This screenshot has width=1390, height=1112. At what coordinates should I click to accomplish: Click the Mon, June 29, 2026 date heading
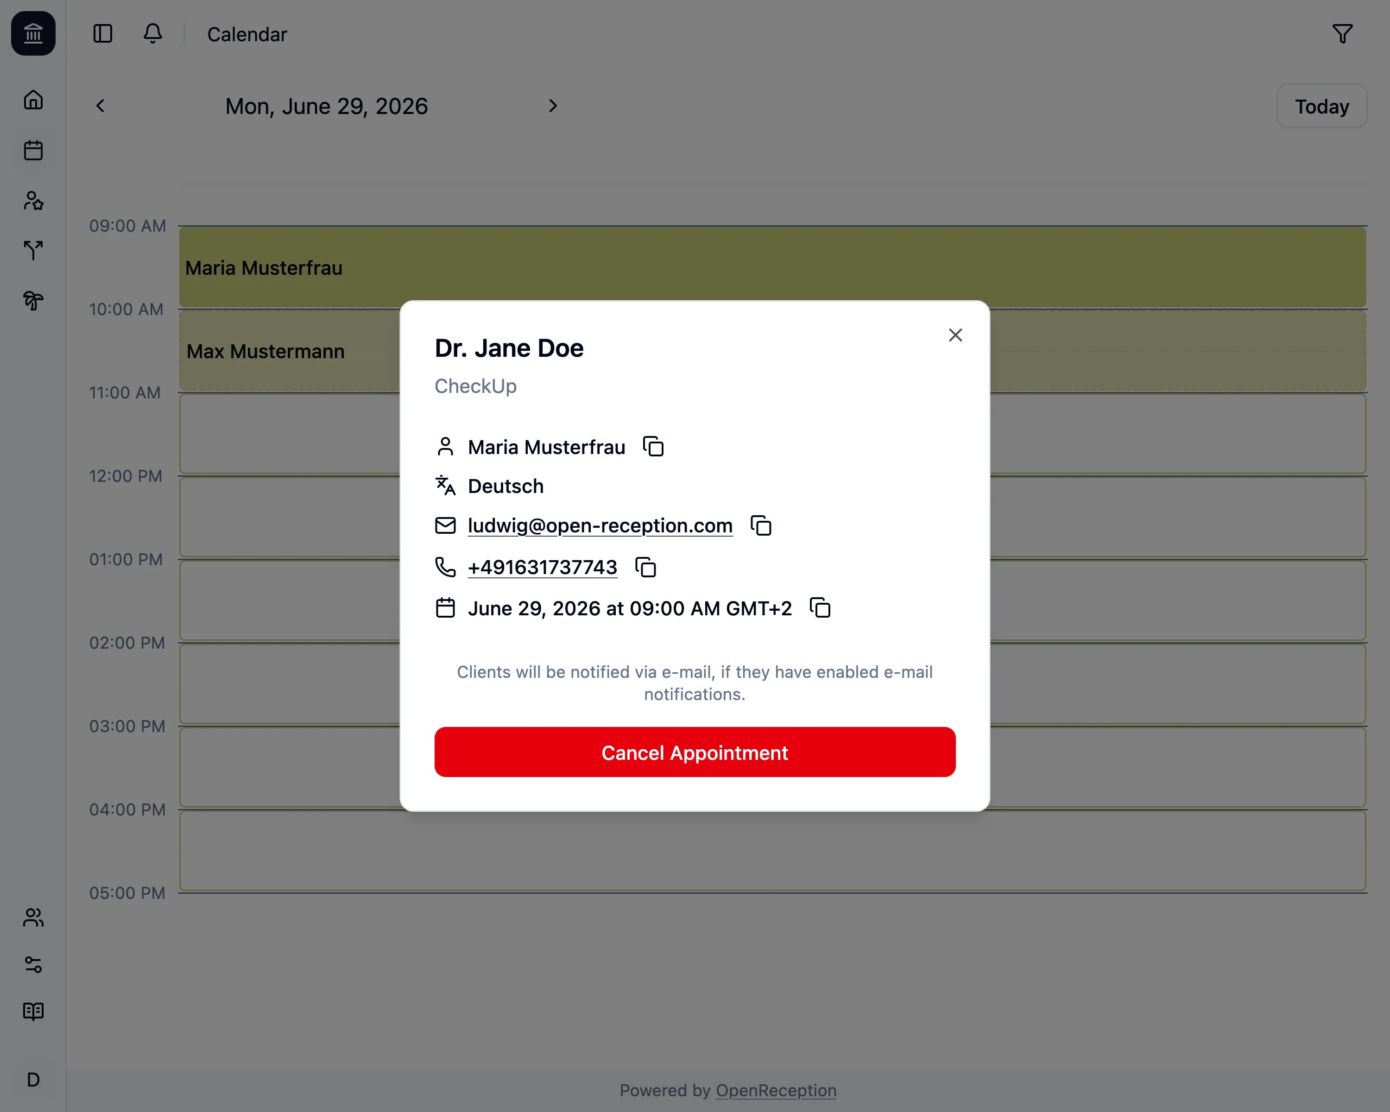click(326, 107)
